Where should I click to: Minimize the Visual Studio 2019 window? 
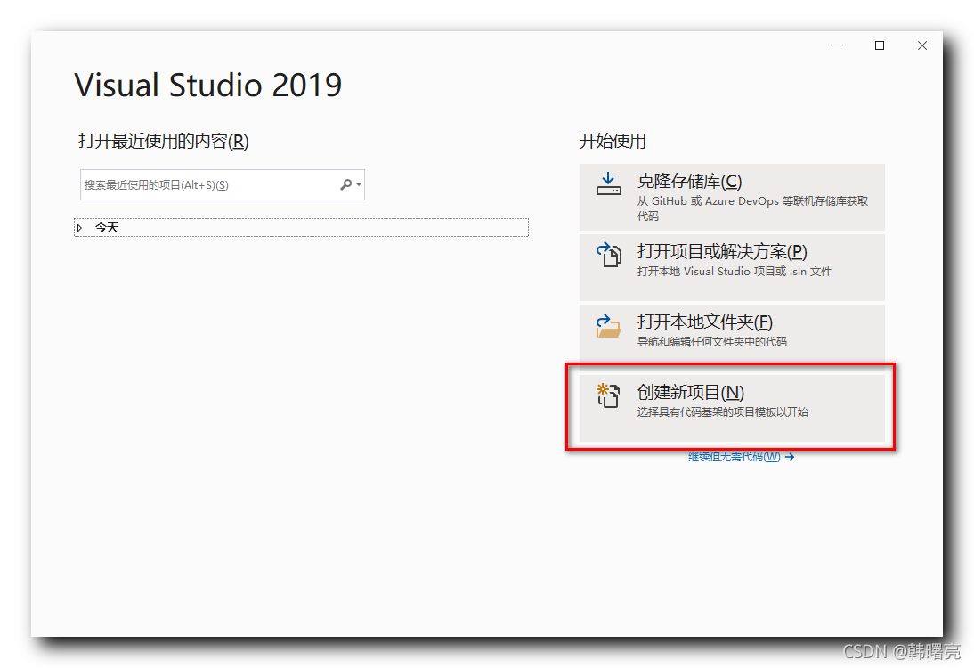coord(837,45)
